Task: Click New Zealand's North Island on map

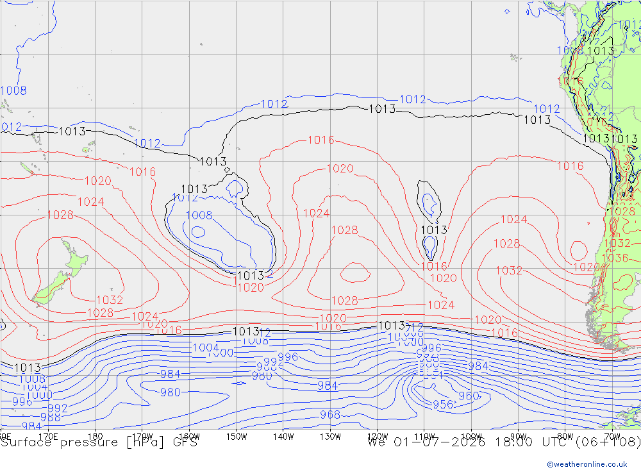Action: (75, 259)
